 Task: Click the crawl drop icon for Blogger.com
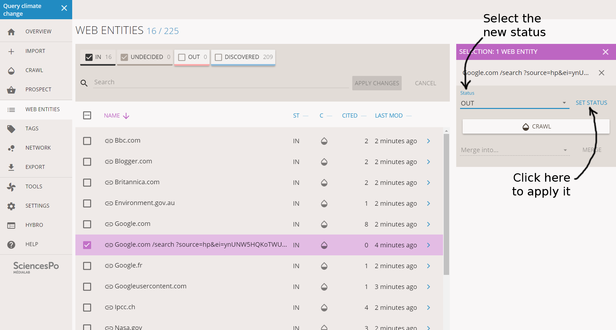click(324, 162)
